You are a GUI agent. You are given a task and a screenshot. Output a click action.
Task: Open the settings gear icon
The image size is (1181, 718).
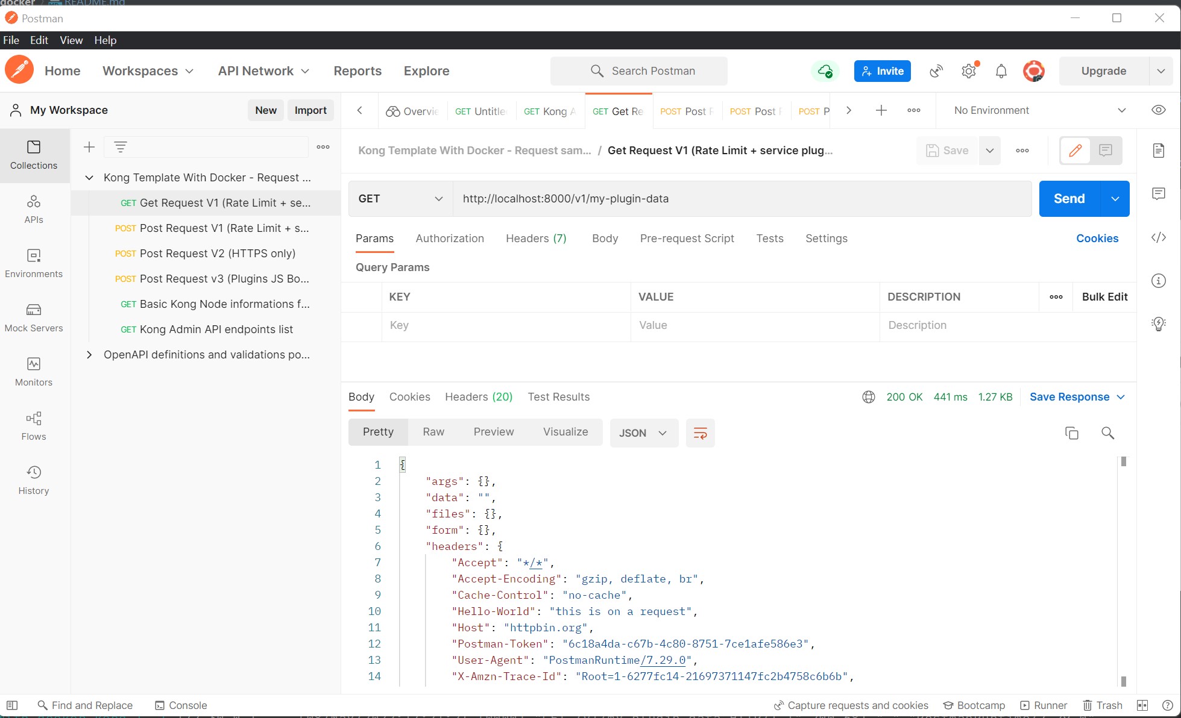point(969,71)
